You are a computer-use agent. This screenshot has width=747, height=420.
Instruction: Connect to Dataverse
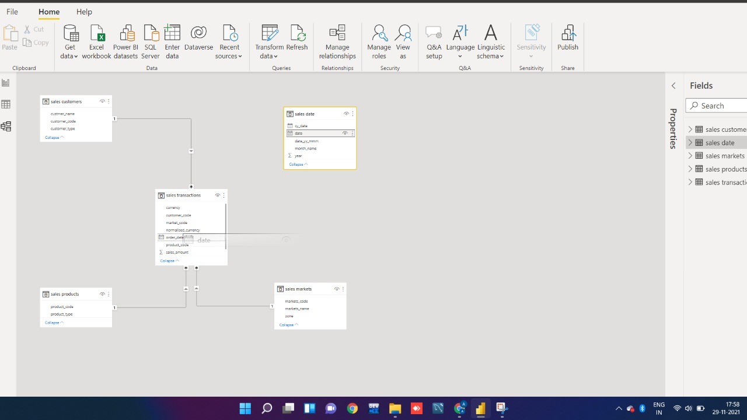click(198, 38)
